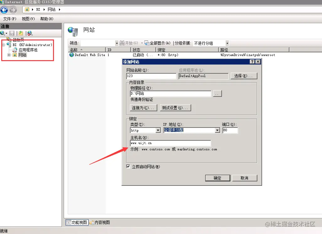Click the BZ server icon in tree
The image size is (322, 234).
pos(9,44)
